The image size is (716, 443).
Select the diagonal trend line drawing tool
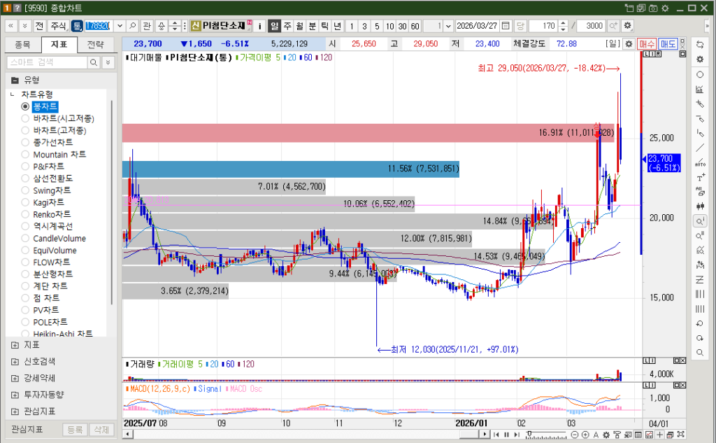700,148
